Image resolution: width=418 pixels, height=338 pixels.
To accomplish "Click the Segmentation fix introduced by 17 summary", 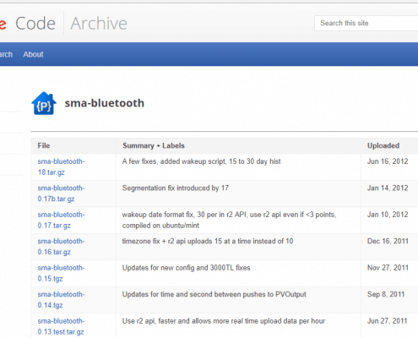I will 176,188.
